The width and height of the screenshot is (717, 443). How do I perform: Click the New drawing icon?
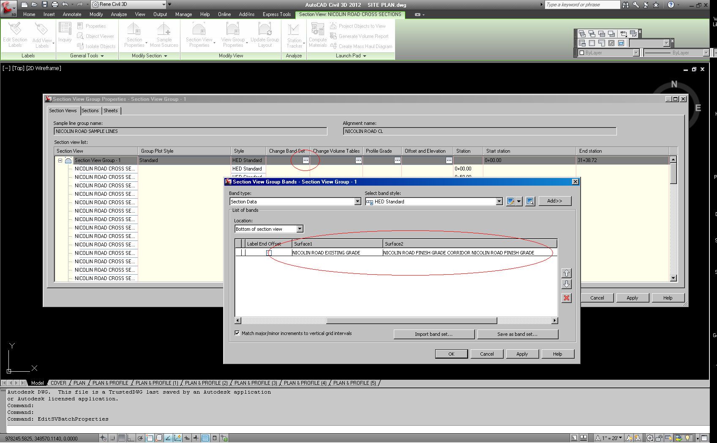coord(25,4)
